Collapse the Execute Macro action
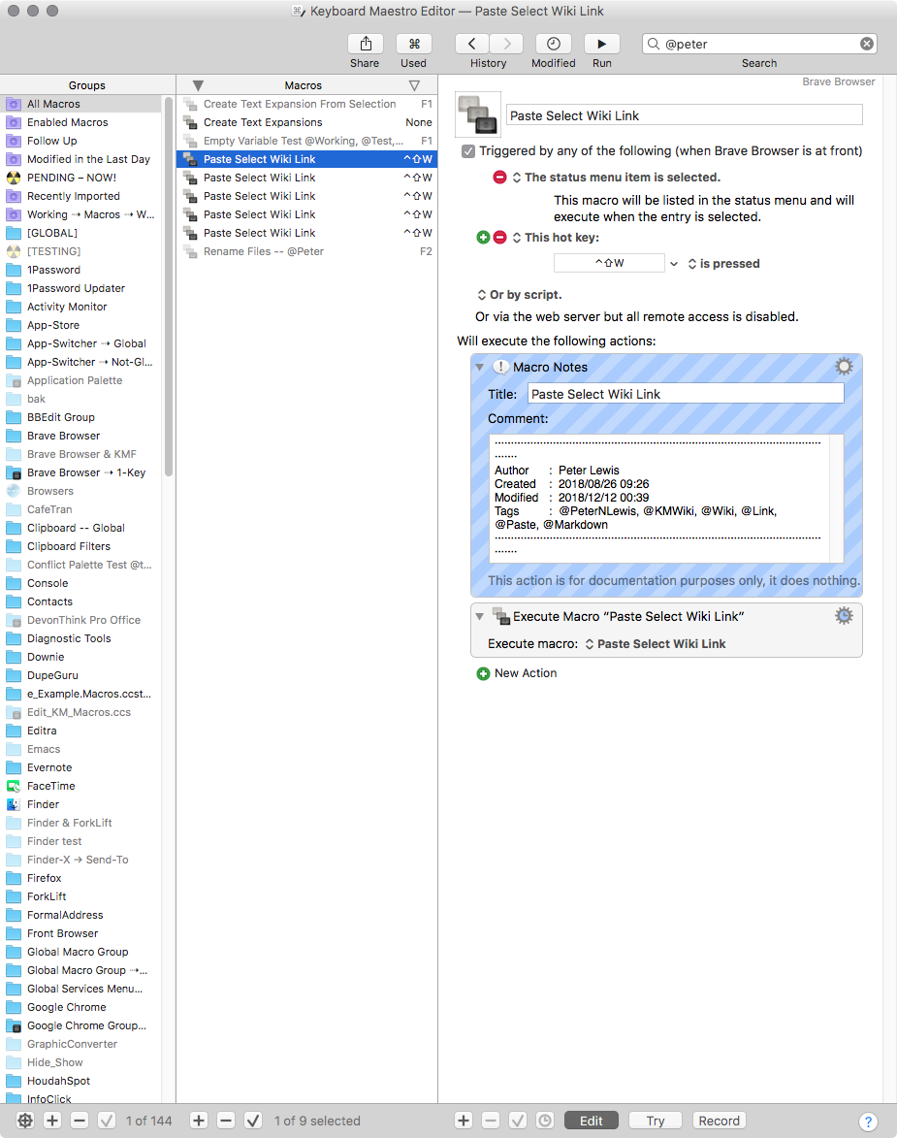The width and height of the screenshot is (897, 1138). click(479, 617)
